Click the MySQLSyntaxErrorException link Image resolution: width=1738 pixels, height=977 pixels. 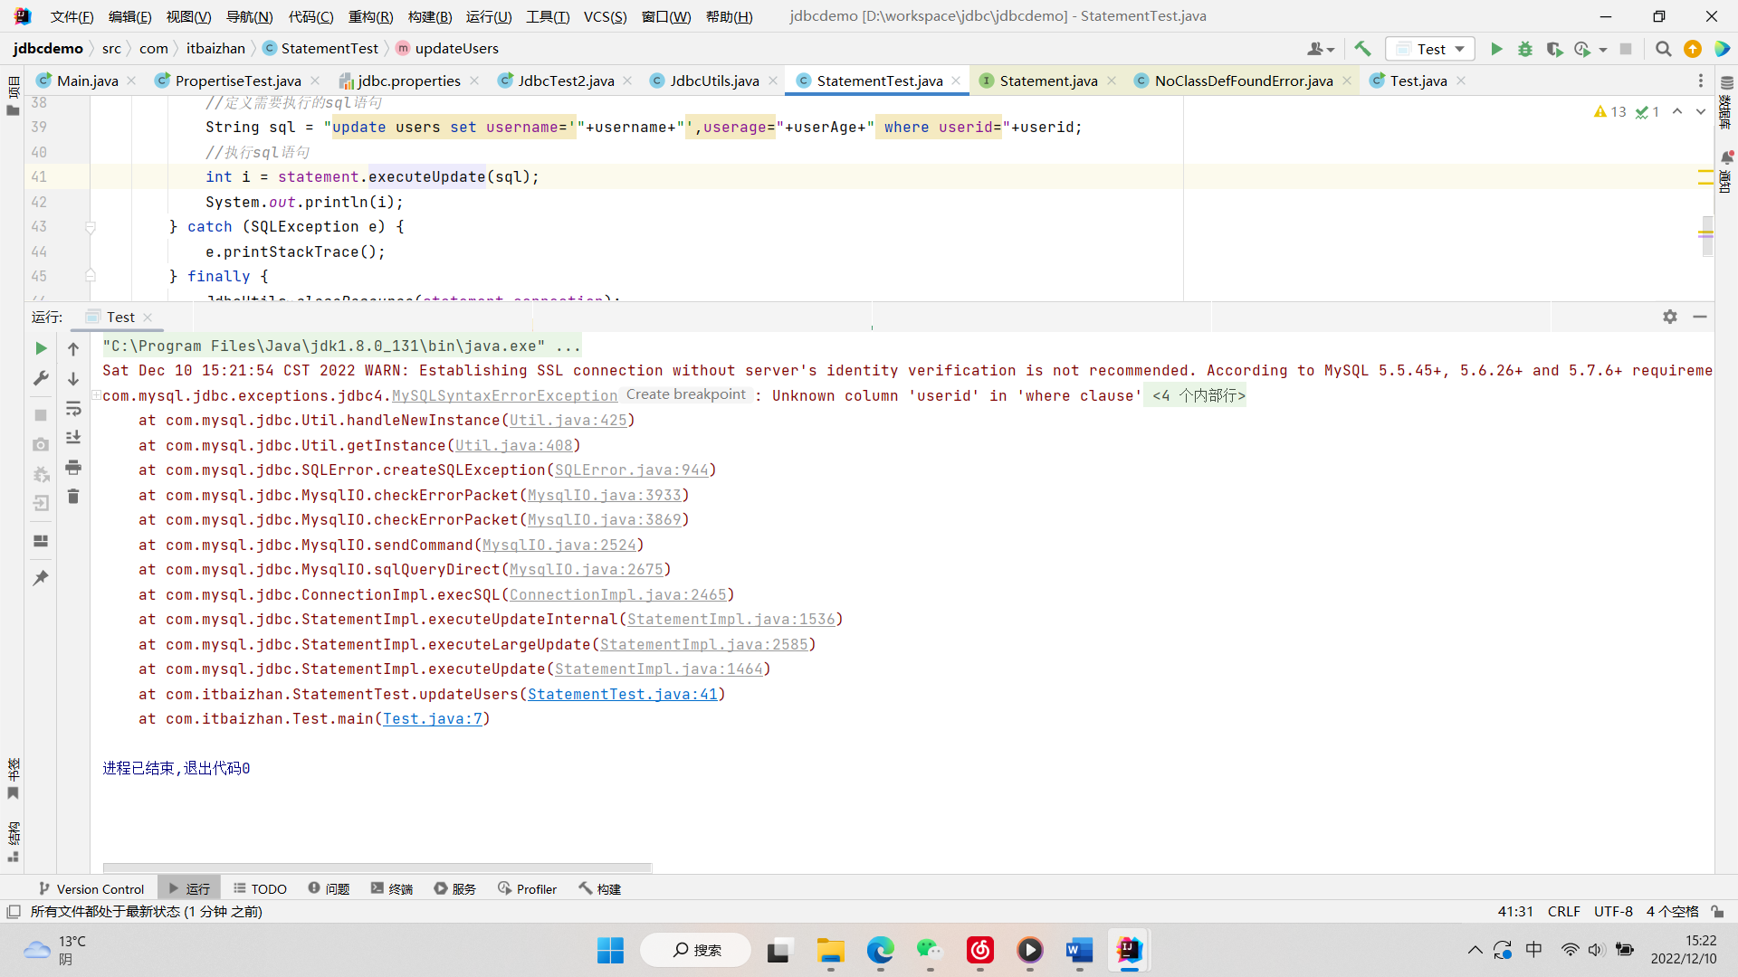coord(504,395)
